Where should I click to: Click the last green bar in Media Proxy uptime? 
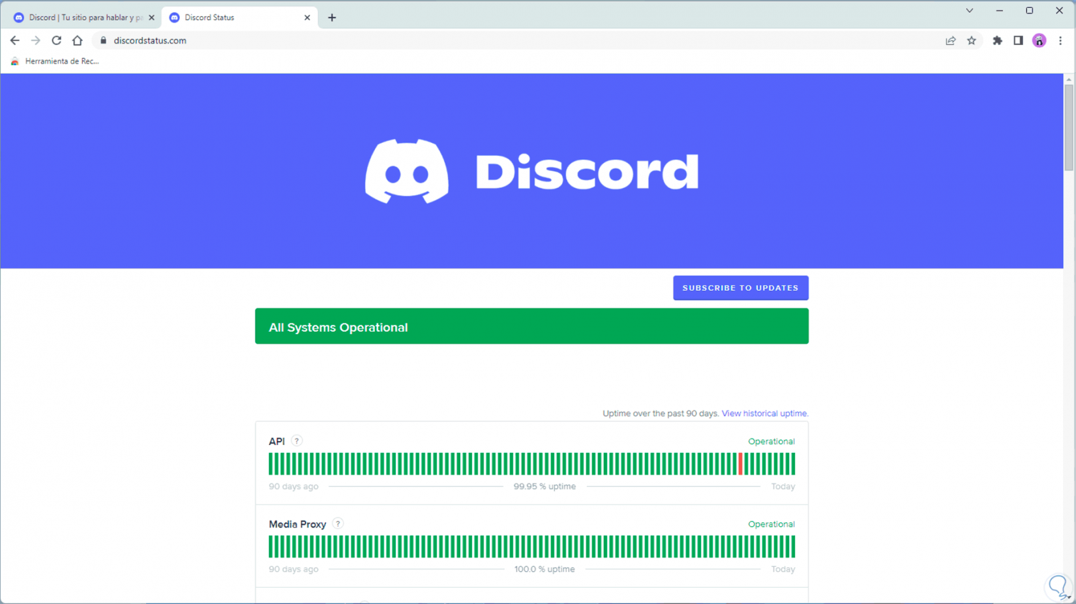(793, 547)
